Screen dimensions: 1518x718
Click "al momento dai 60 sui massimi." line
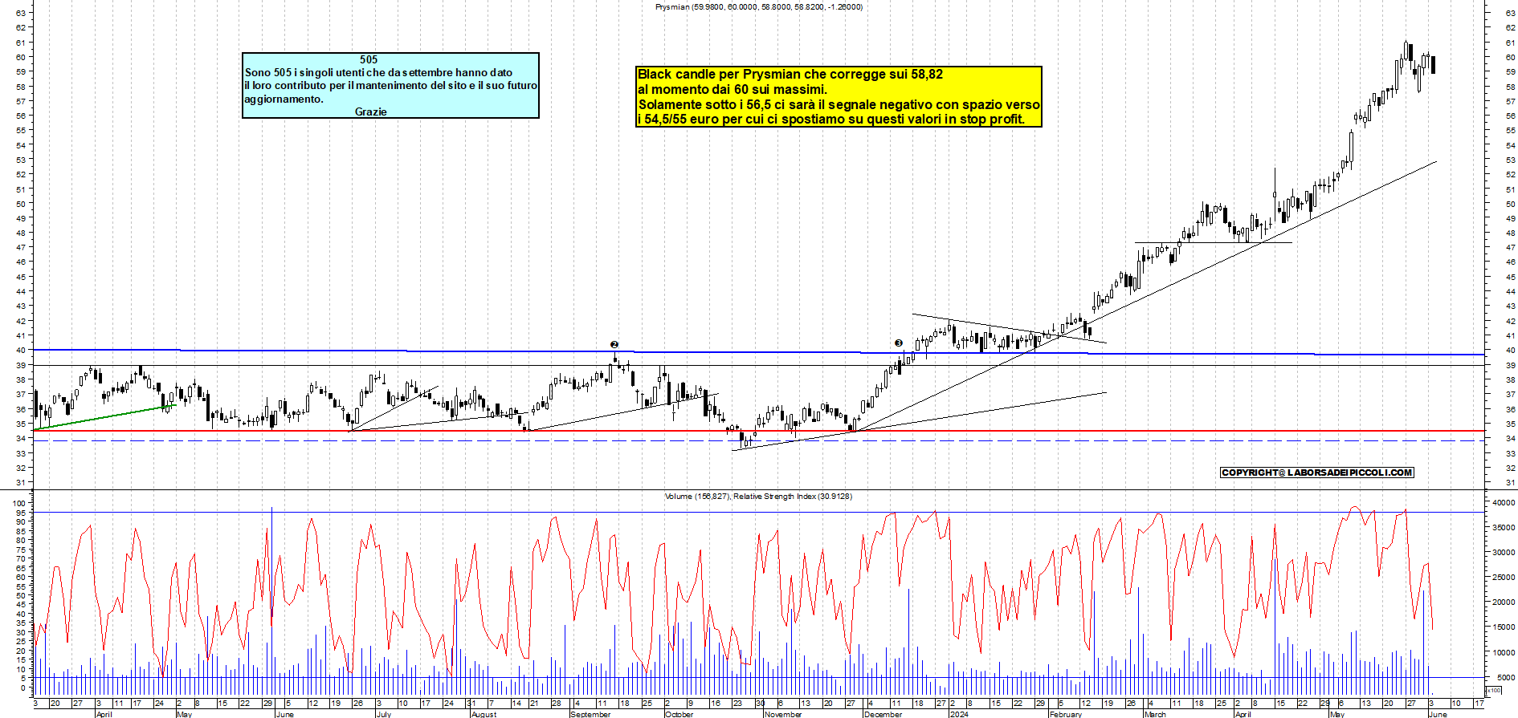732,89
